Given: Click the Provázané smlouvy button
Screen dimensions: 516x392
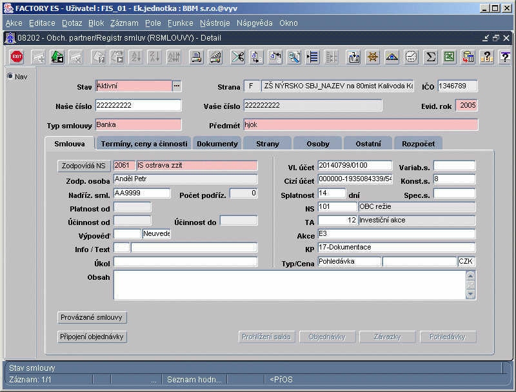Looking at the screenshot, I should pyautogui.click(x=92, y=317).
